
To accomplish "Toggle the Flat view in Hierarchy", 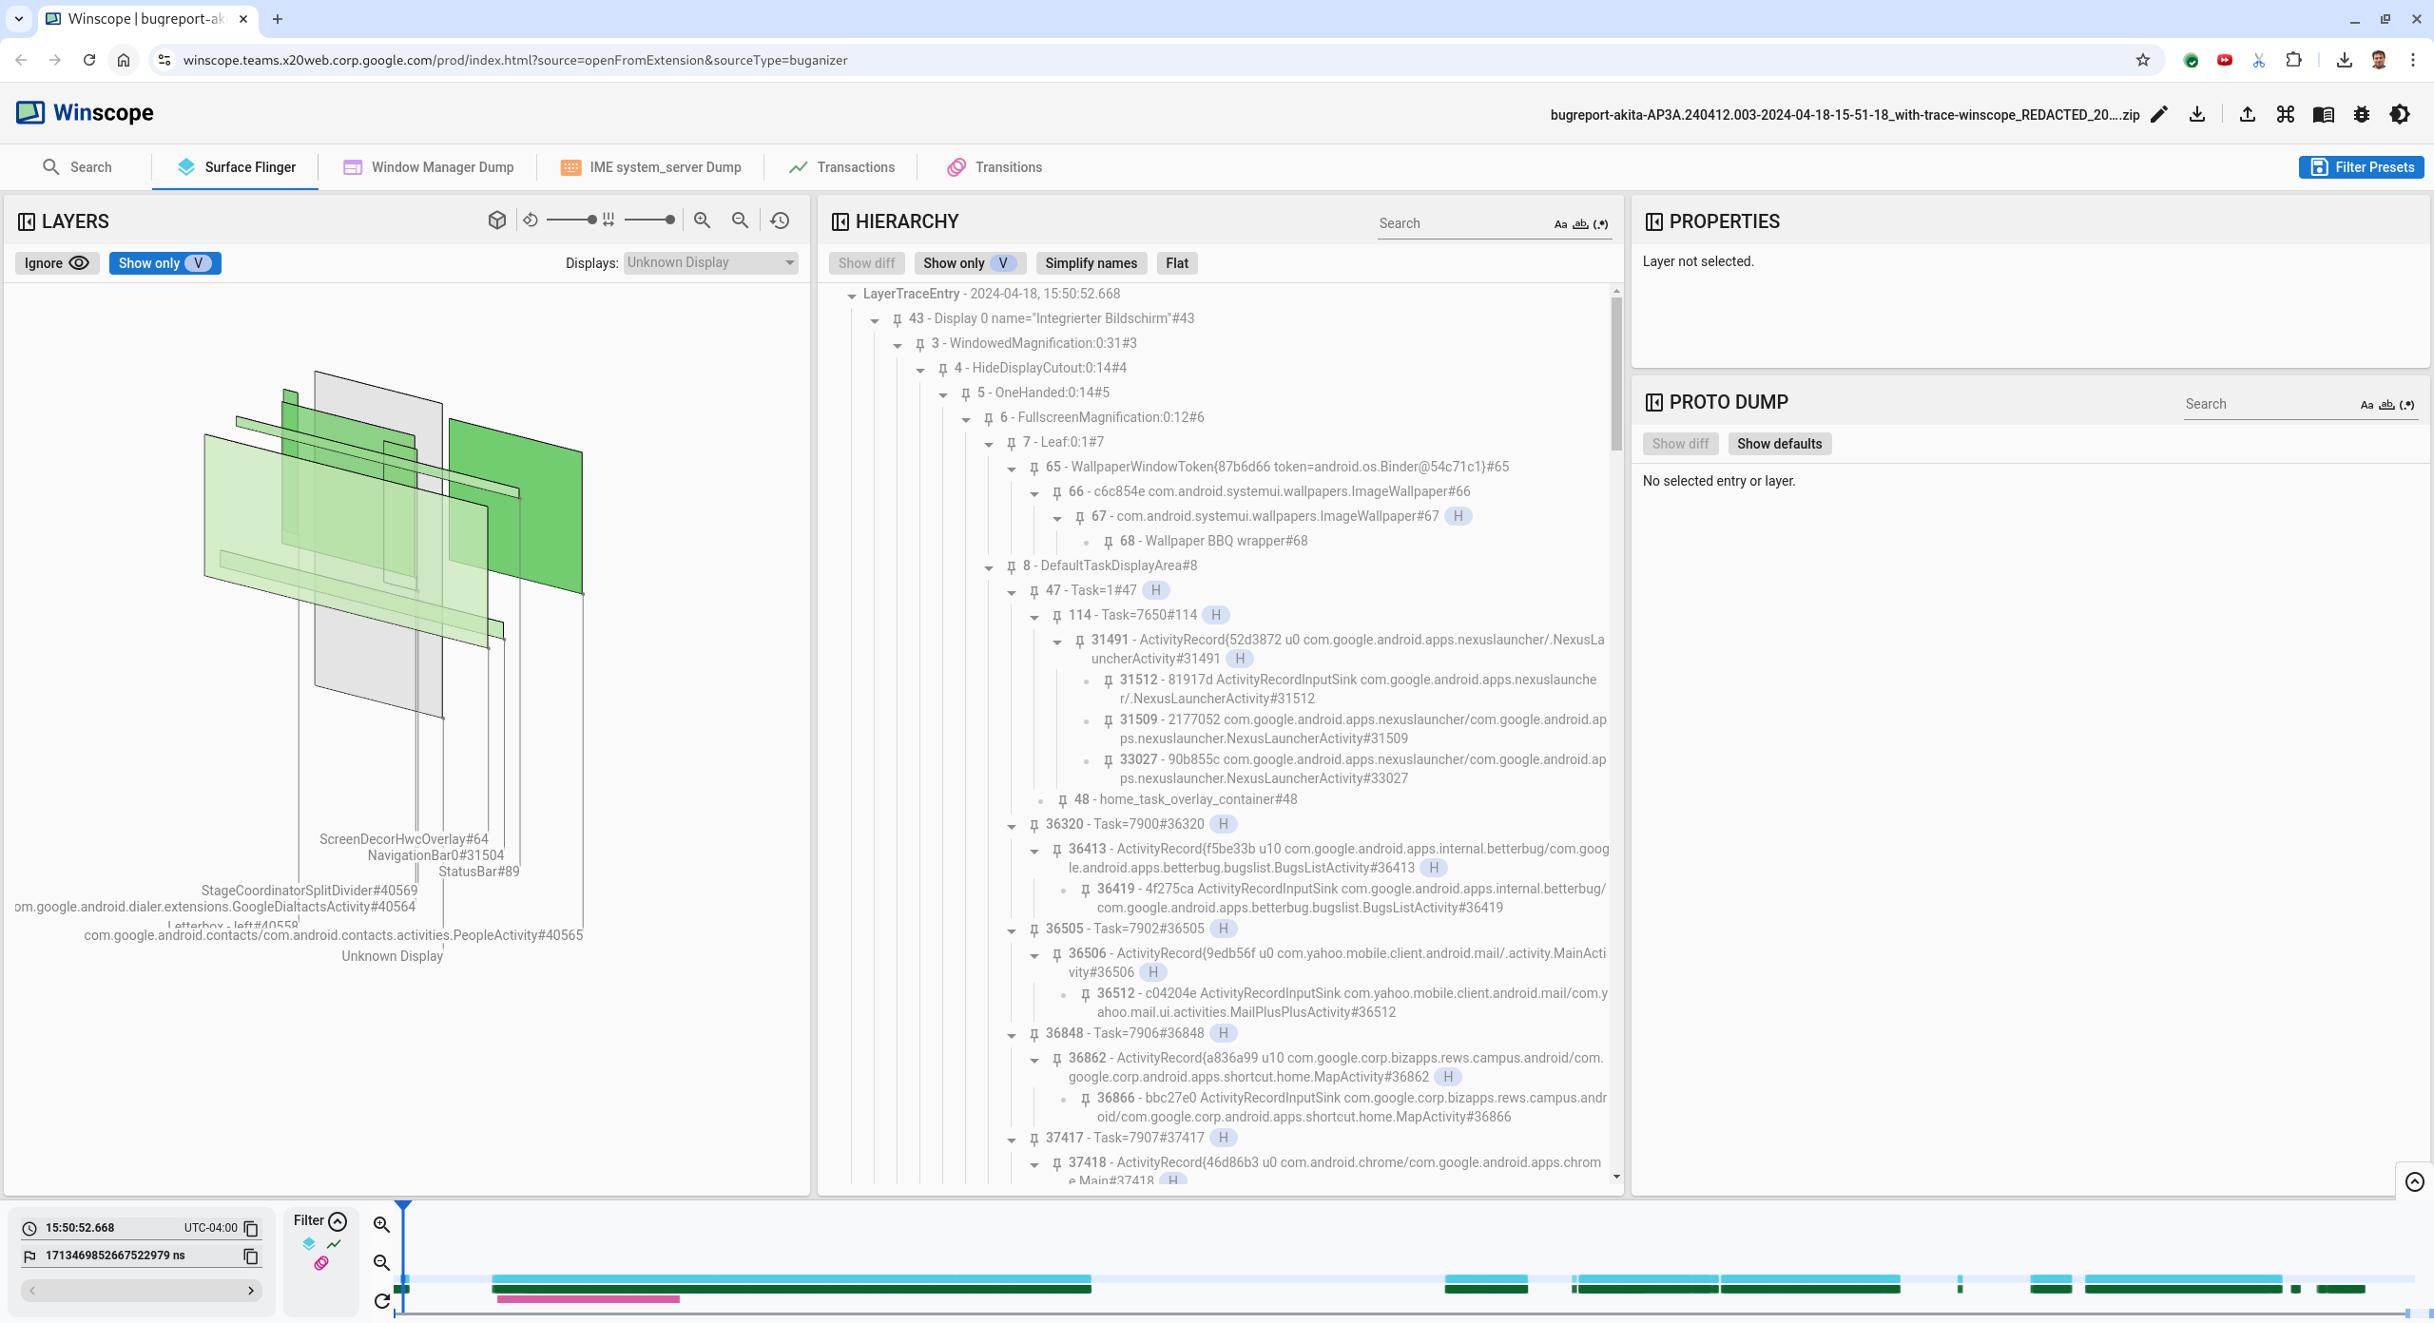I will point(1176,263).
